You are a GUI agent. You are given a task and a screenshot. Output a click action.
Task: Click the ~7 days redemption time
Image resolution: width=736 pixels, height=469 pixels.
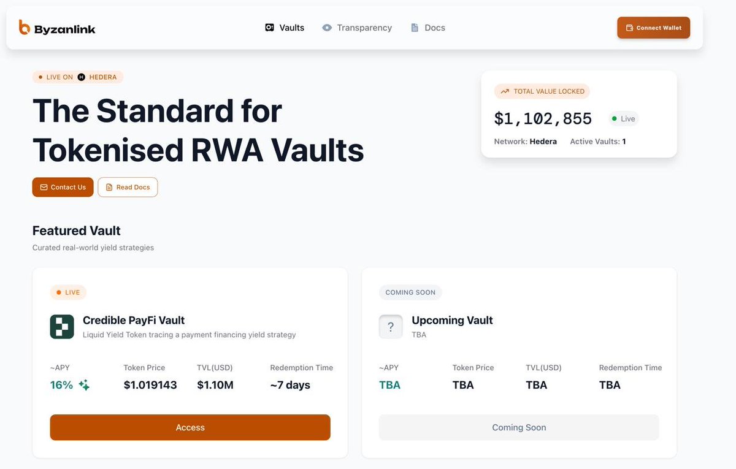pos(290,385)
